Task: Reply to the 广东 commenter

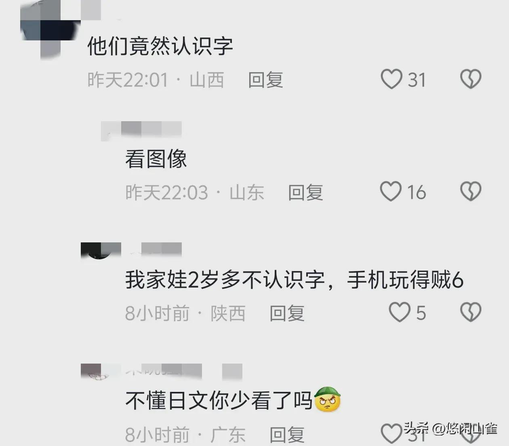Action: click(x=287, y=435)
